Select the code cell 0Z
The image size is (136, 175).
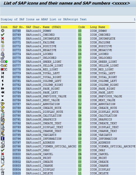click(80, 166)
